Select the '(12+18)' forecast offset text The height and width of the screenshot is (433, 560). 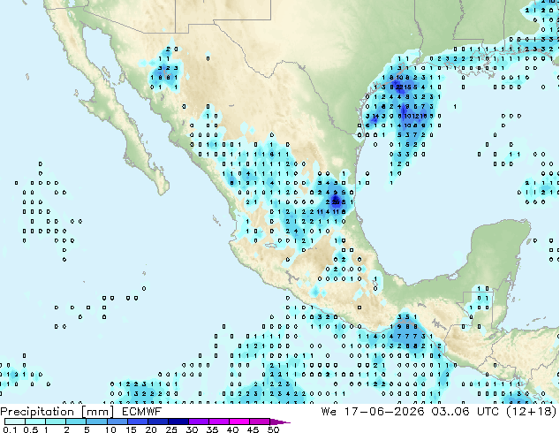pyautogui.click(x=532, y=412)
